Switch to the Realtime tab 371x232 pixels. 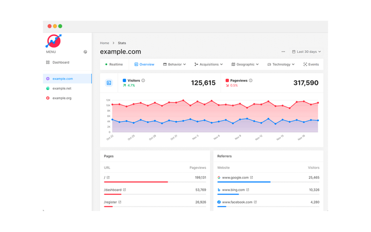[x=114, y=65]
